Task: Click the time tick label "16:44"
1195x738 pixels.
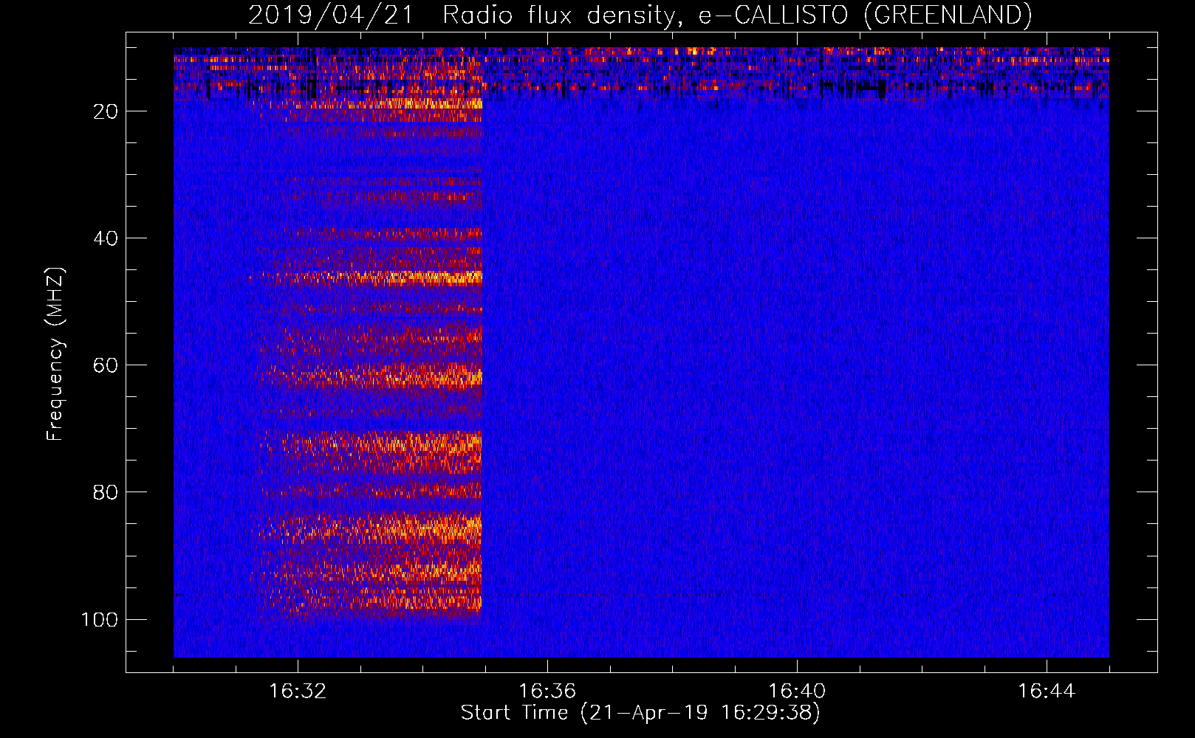Action: click(1047, 692)
